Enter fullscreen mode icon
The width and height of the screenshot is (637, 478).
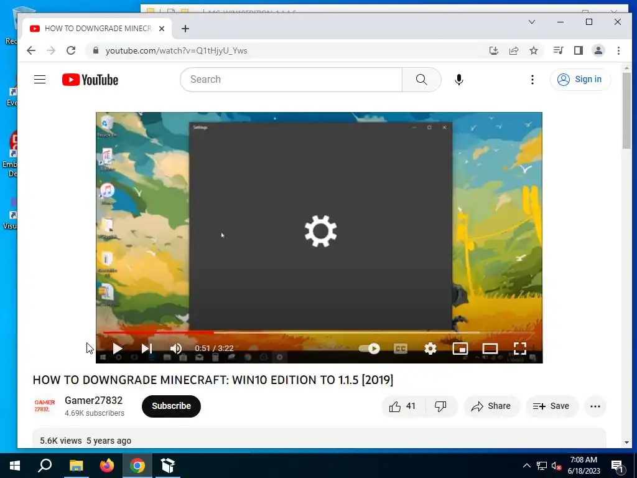(520, 349)
